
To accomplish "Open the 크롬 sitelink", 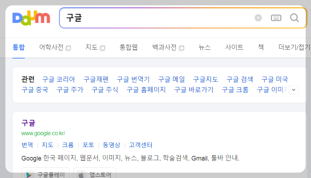I will (x=68, y=145).
